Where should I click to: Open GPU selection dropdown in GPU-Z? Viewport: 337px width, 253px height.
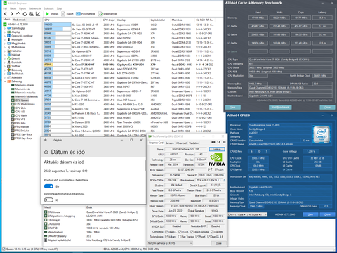171,243
